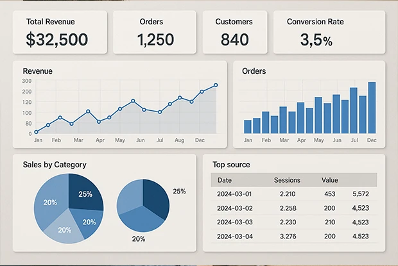The width and height of the screenshot is (398, 266).
Task: Click the last data point on Revenue line chart
Action: pyautogui.click(x=216, y=85)
